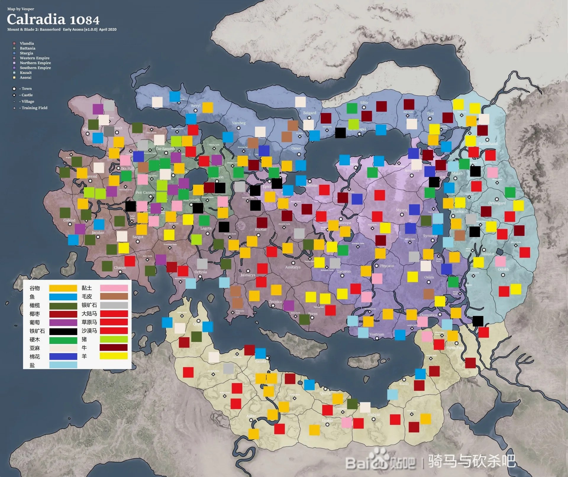Click the town marker for Lycaron
The image size is (568, 477).
[342, 276]
